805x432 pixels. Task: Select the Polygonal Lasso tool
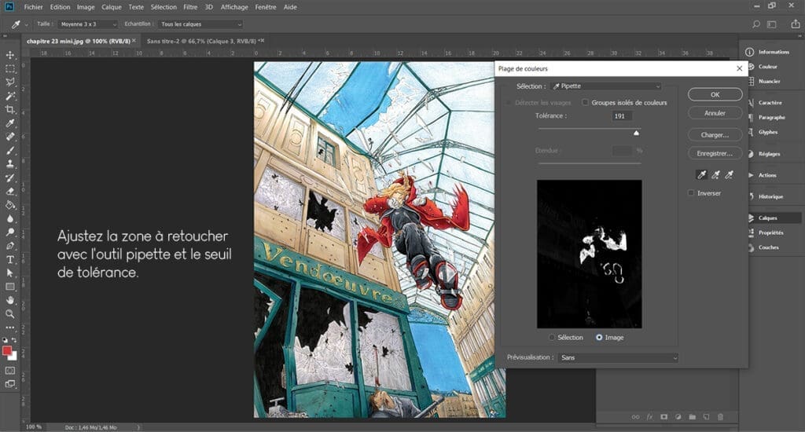pos(9,82)
